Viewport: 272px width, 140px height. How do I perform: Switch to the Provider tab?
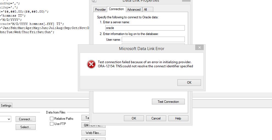point(100,10)
